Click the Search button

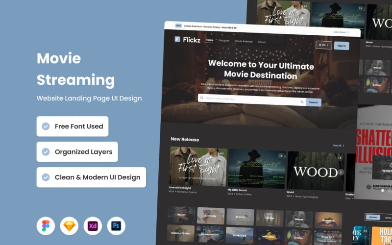pos(314,102)
